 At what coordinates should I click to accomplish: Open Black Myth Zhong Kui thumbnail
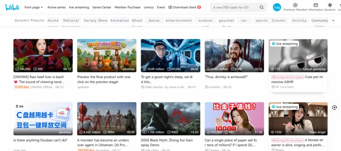click(170, 119)
